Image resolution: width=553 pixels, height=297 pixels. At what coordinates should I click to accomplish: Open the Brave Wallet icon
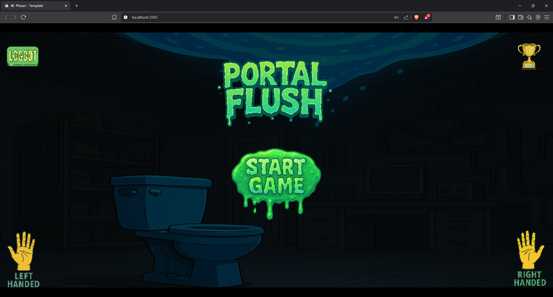click(520, 17)
